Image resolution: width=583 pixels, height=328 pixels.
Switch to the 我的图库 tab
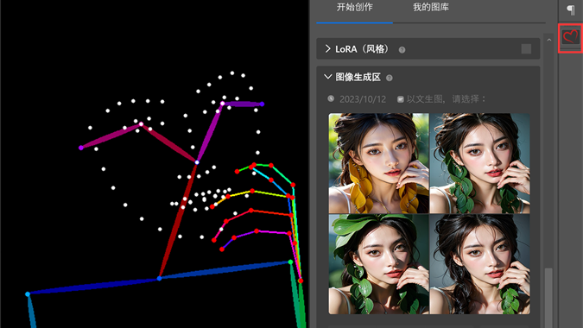431,7
